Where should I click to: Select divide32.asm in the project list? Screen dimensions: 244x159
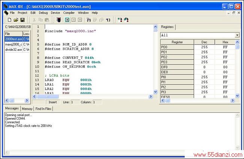click(x=17, y=50)
